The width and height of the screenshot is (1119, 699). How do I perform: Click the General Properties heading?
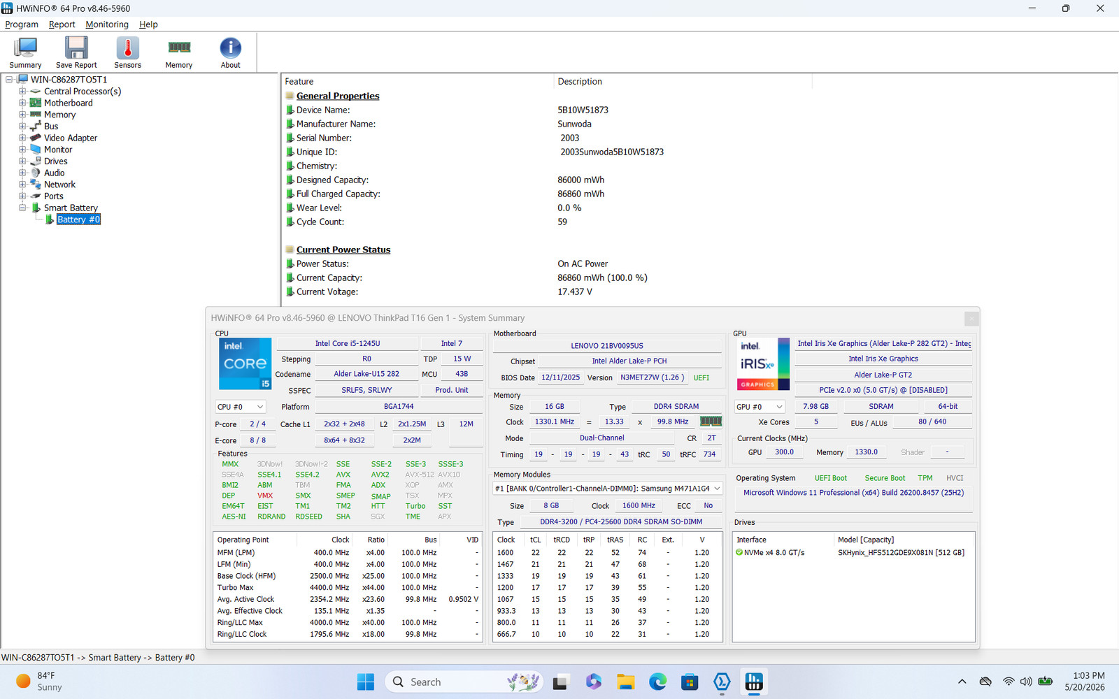click(x=338, y=96)
